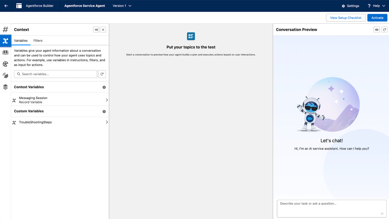389x219 pixels.
Task: Open the Version 1 dropdown
Action: [122, 6]
